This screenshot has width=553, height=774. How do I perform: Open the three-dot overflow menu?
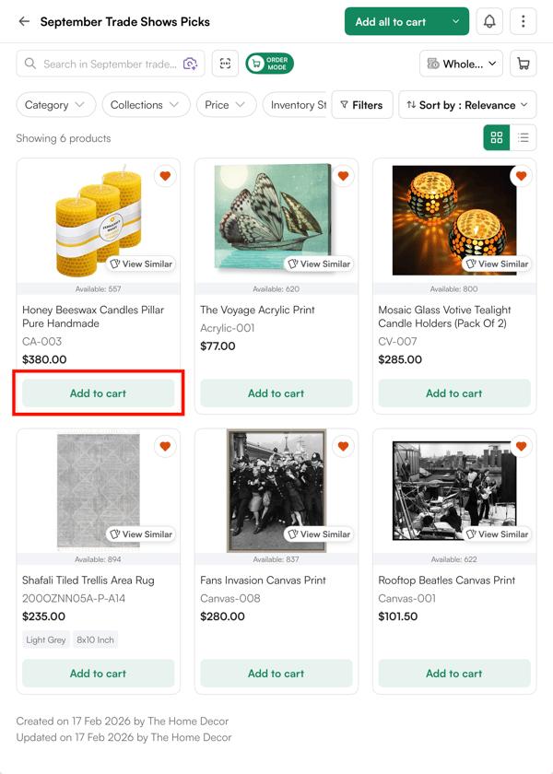523,20
